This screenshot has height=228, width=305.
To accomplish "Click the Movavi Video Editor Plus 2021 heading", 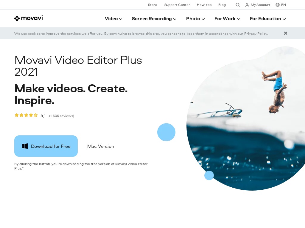I will coord(78,66).
